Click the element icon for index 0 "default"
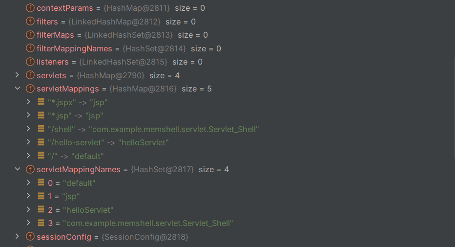The height and width of the screenshot is (247, 455). (x=41, y=182)
